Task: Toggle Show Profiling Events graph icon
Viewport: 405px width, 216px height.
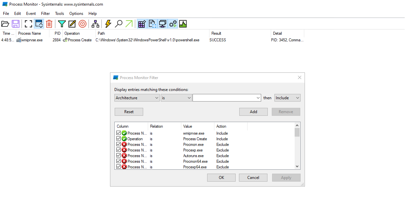Action: point(183,24)
